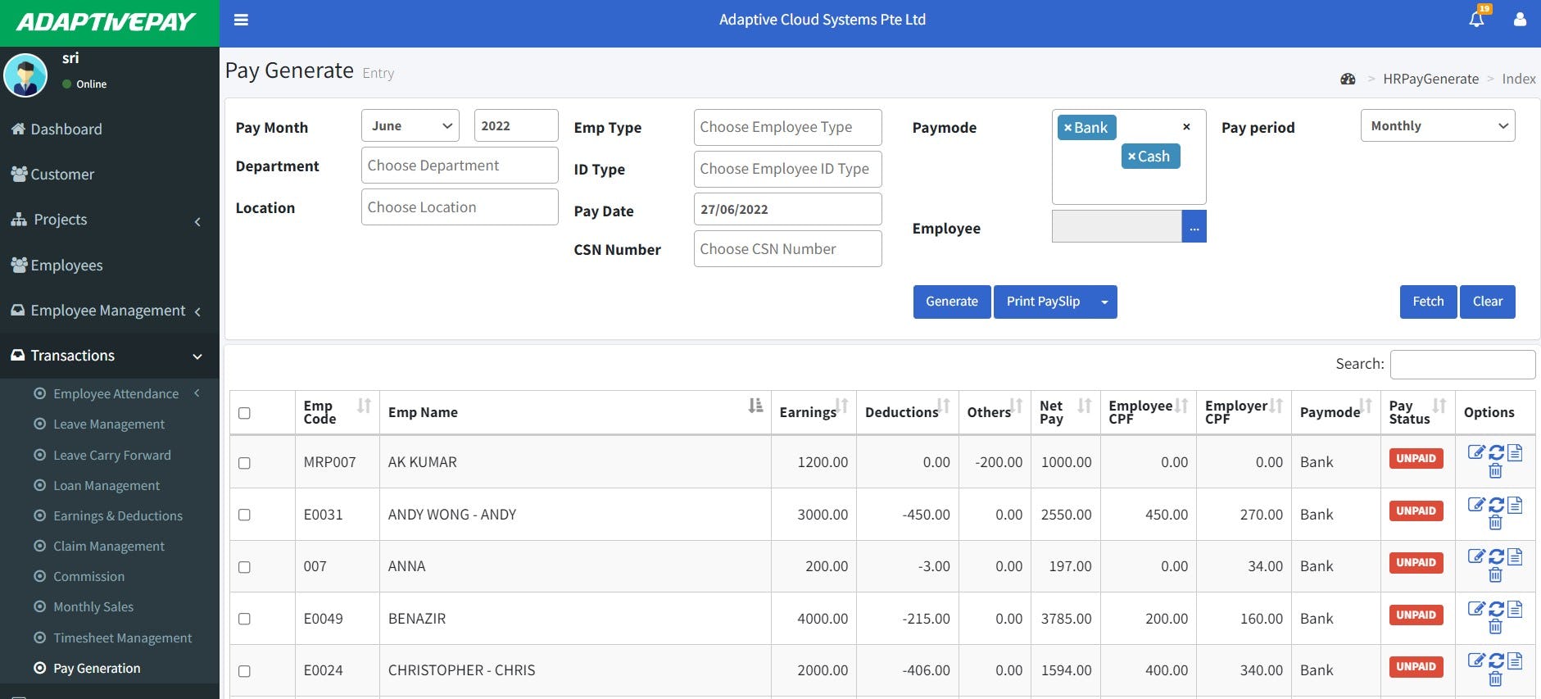The height and width of the screenshot is (699, 1541).
Task: Open Customer in the sidebar
Action: coord(110,175)
